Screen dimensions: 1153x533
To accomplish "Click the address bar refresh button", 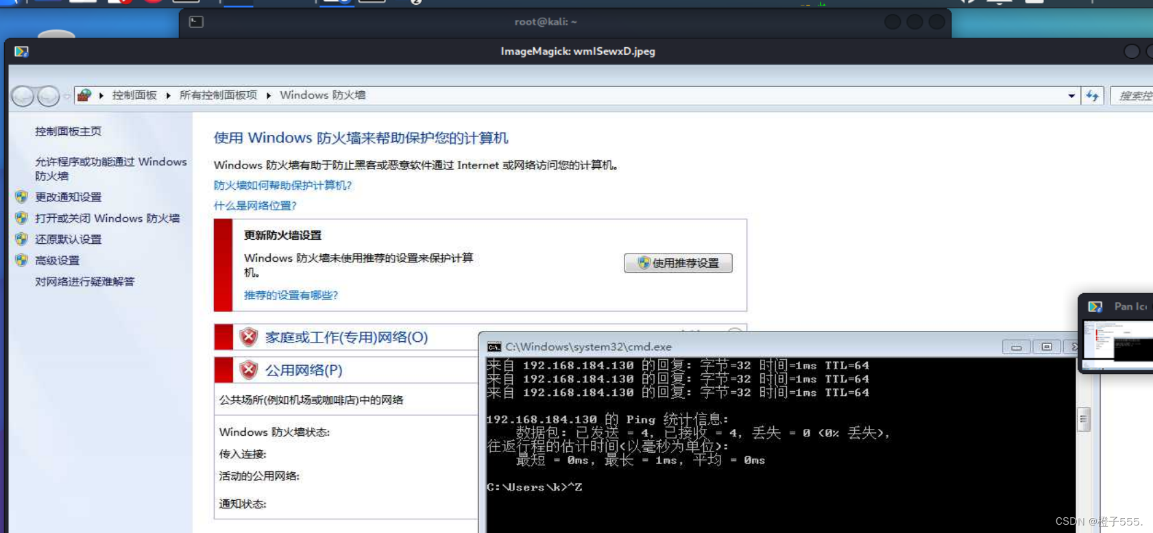I will pyautogui.click(x=1093, y=96).
